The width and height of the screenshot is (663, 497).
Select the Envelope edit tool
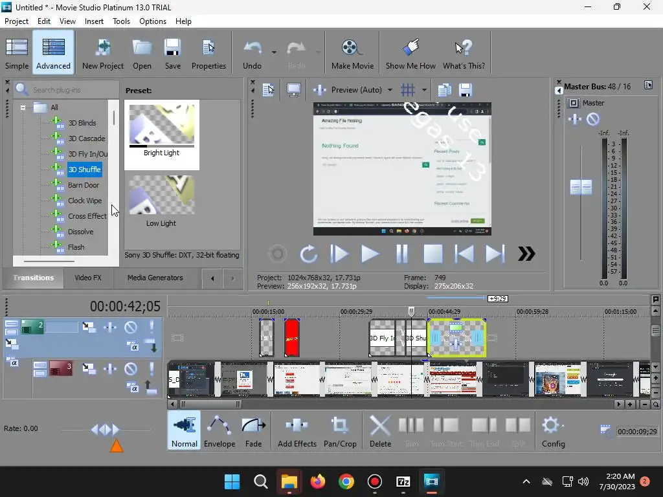pyautogui.click(x=219, y=432)
